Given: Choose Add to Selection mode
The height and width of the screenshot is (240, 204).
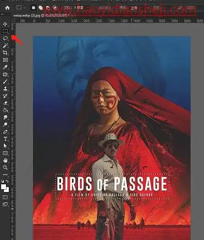Looking at the screenshot, I should 41,8.
